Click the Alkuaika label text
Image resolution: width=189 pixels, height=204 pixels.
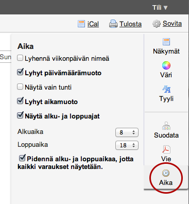(x=30, y=132)
